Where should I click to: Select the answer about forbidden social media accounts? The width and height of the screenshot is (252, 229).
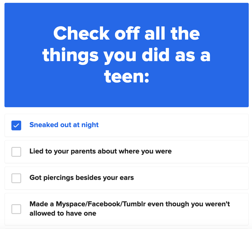tap(130, 208)
